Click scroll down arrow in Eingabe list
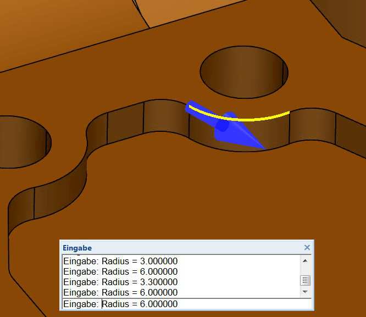The image size is (366, 317). [305, 292]
